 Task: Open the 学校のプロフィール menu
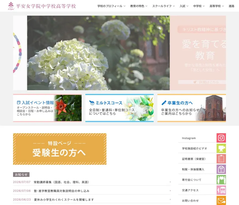pos(110,6)
